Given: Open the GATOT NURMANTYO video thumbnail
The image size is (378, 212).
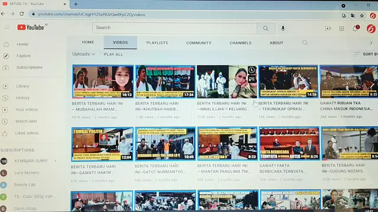Looking at the screenshot, I should (x=165, y=144).
